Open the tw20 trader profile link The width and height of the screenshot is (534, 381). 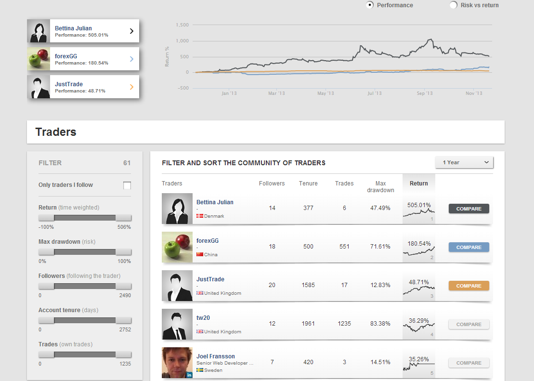pos(203,318)
